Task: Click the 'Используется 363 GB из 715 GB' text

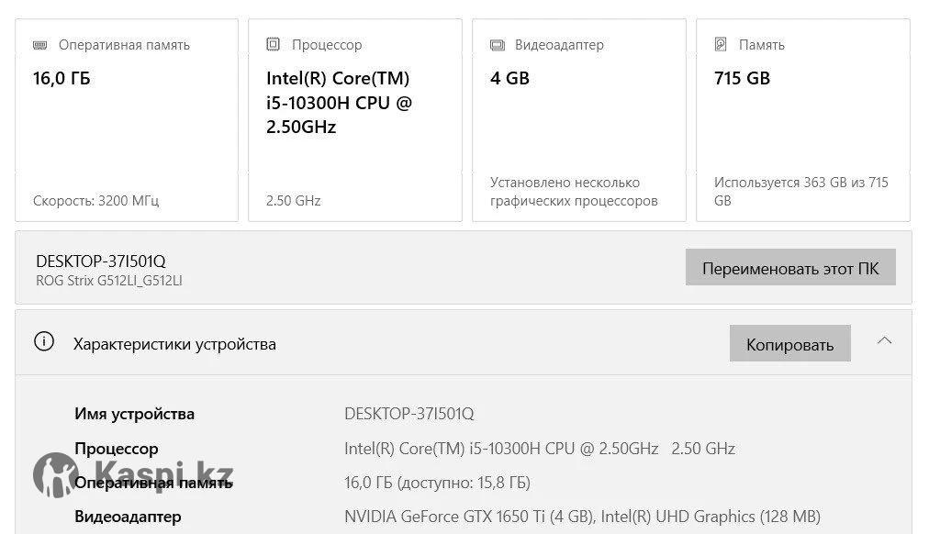Action: tap(800, 191)
